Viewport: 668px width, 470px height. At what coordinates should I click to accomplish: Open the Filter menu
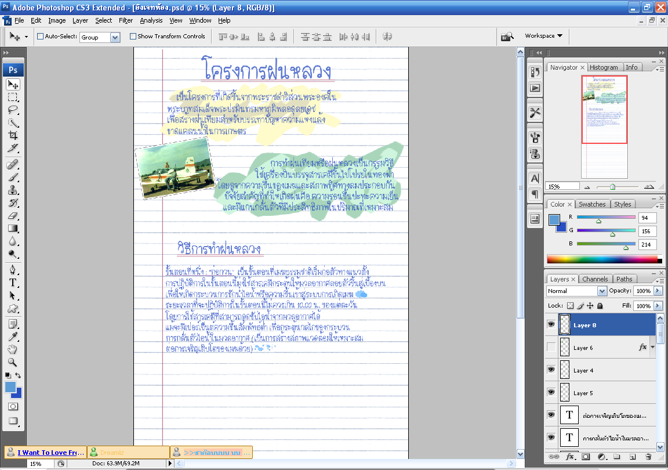tap(126, 20)
